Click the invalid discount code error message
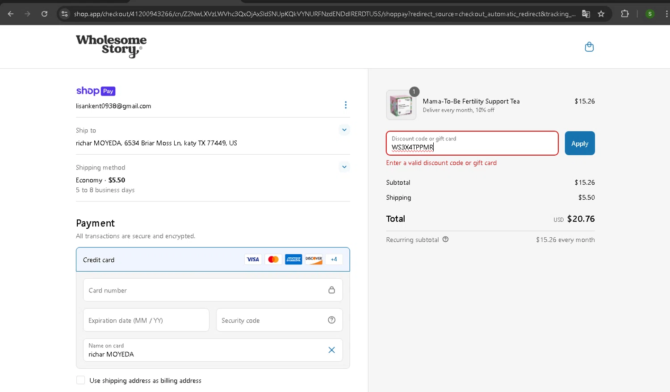The image size is (670, 392). (441, 163)
